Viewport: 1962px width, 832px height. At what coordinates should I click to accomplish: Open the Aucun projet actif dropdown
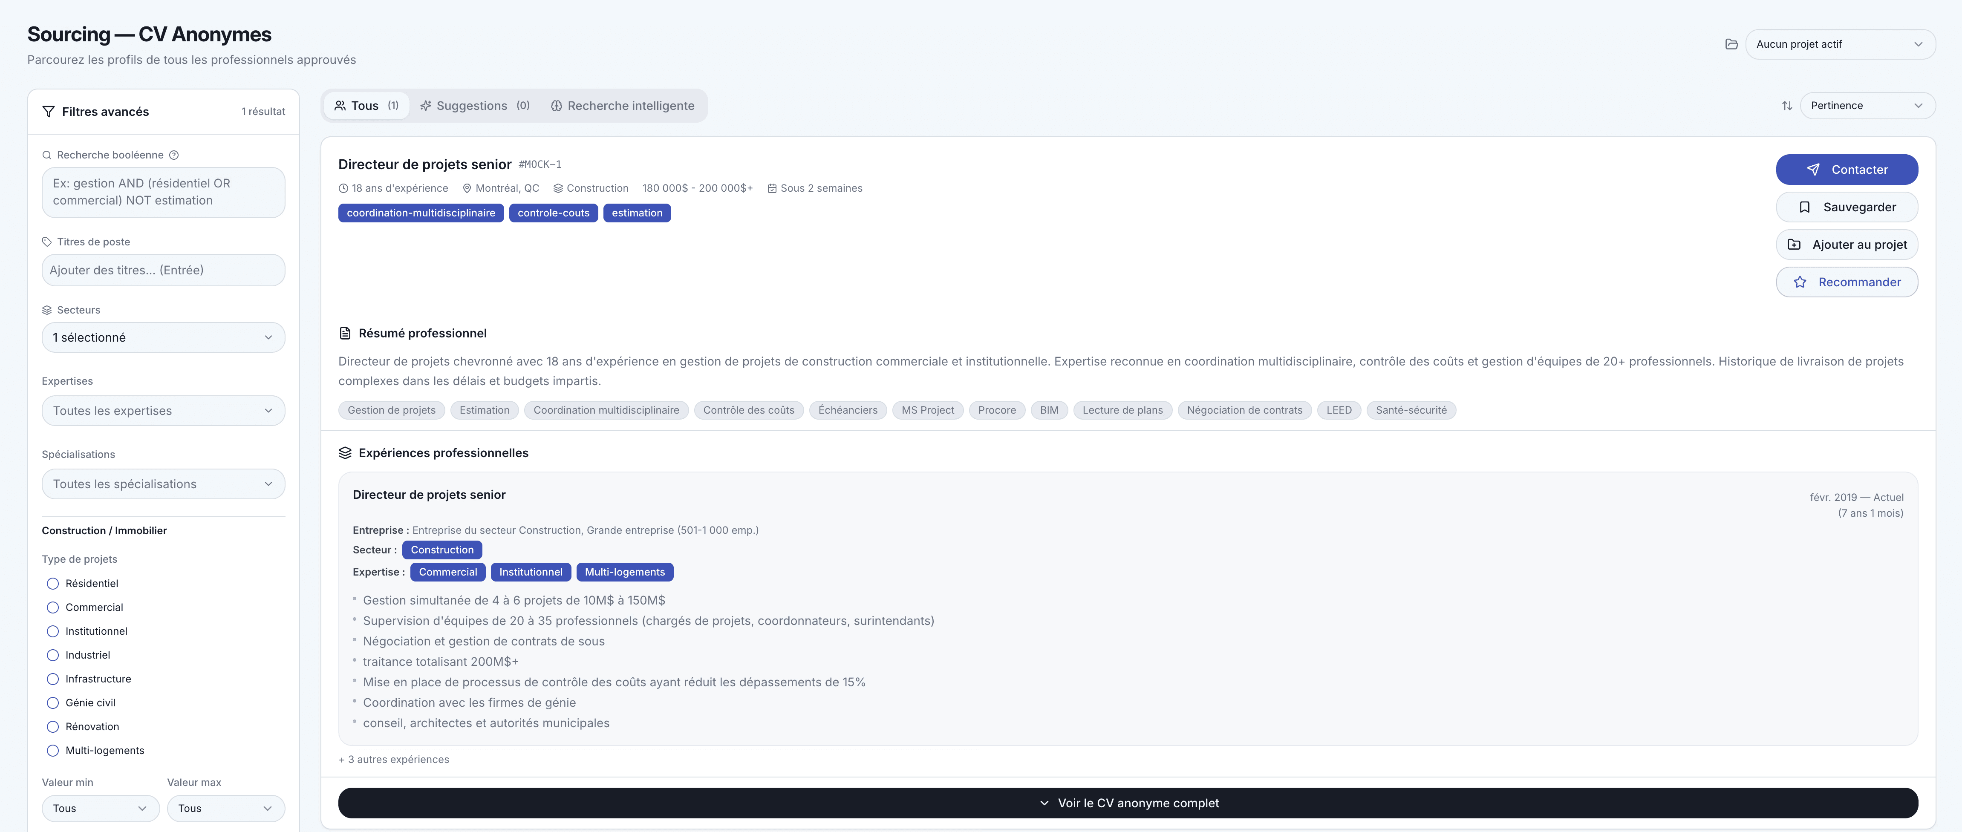point(1840,44)
